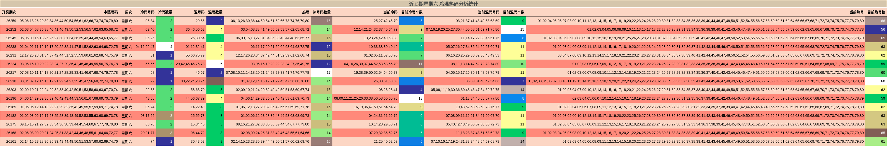
Task: Click winning numbers cell in row 26189
Action: [x=68, y=107]
